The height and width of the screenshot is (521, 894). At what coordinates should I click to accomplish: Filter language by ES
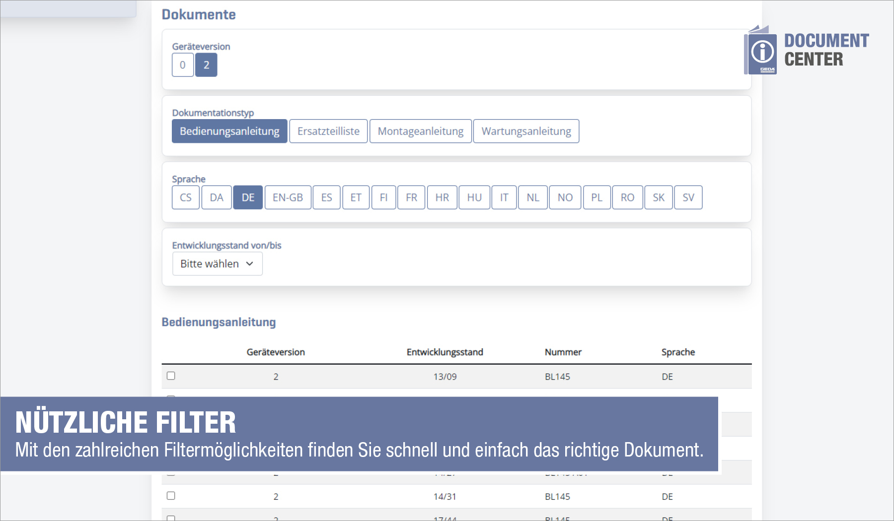click(327, 197)
